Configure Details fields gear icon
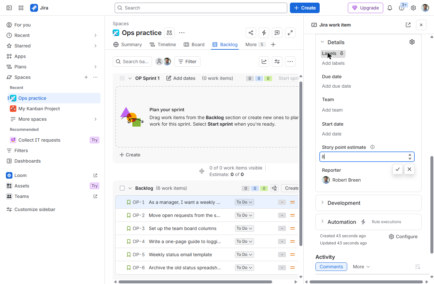The height and width of the screenshot is (284, 434). pos(412,42)
